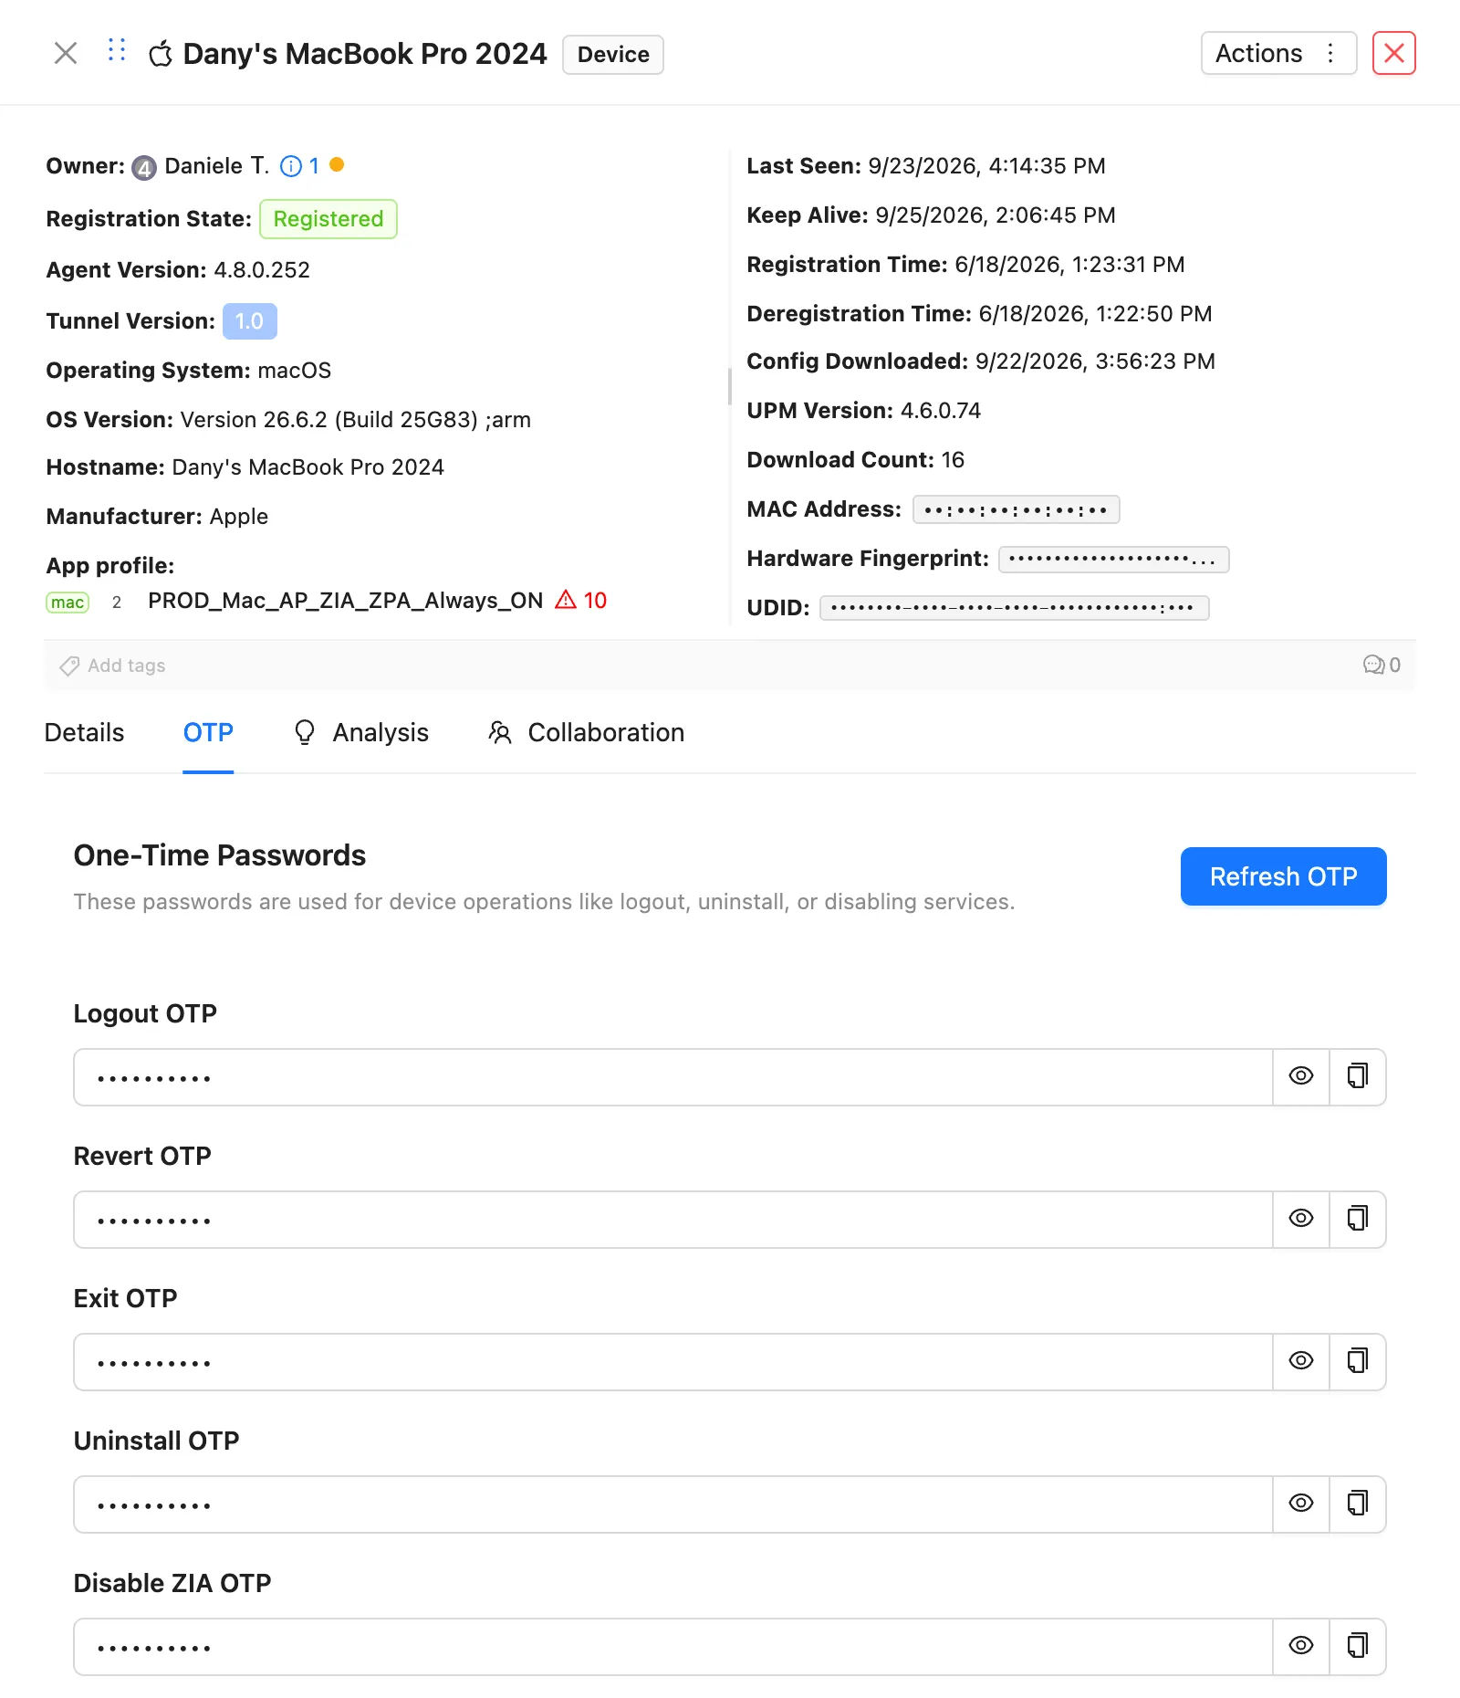Copy the Uninstall OTP
The width and height of the screenshot is (1460, 1698).
tap(1358, 1504)
